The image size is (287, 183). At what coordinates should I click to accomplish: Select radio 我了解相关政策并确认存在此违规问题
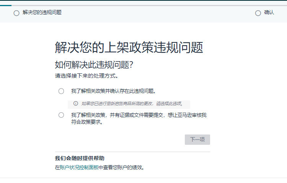point(61,91)
